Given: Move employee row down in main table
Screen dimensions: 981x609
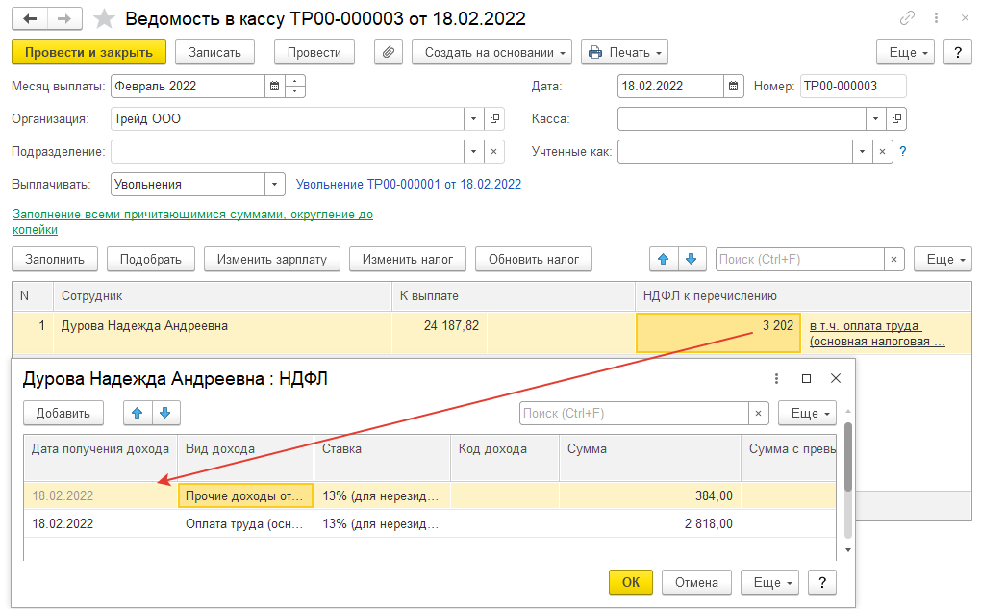Looking at the screenshot, I should [x=692, y=259].
